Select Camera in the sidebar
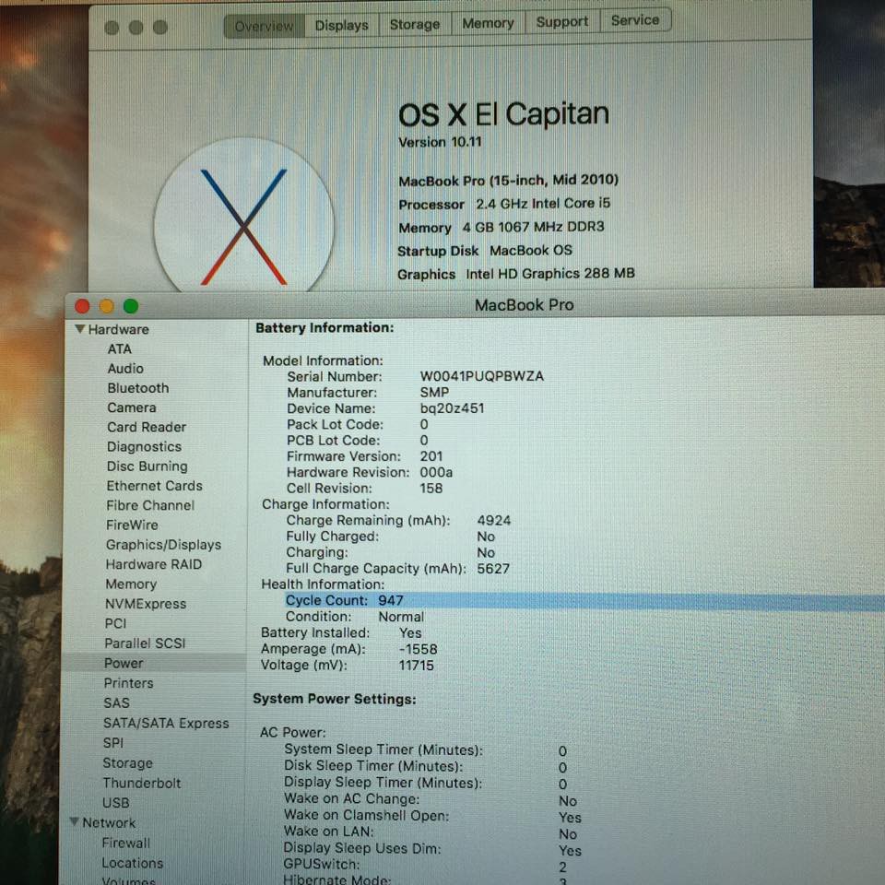 [x=132, y=407]
